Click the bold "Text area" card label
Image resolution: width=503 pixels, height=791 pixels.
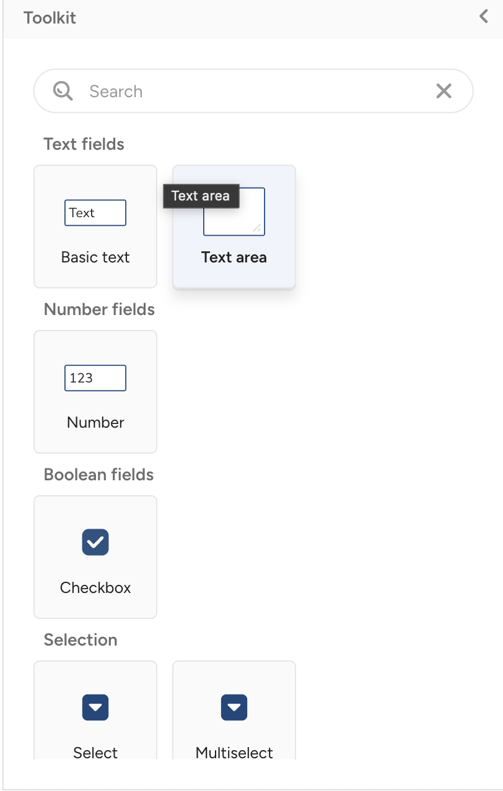[234, 257]
